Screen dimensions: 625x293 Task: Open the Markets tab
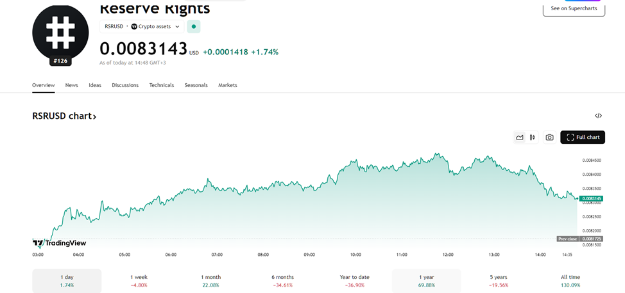tap(228, 85)
